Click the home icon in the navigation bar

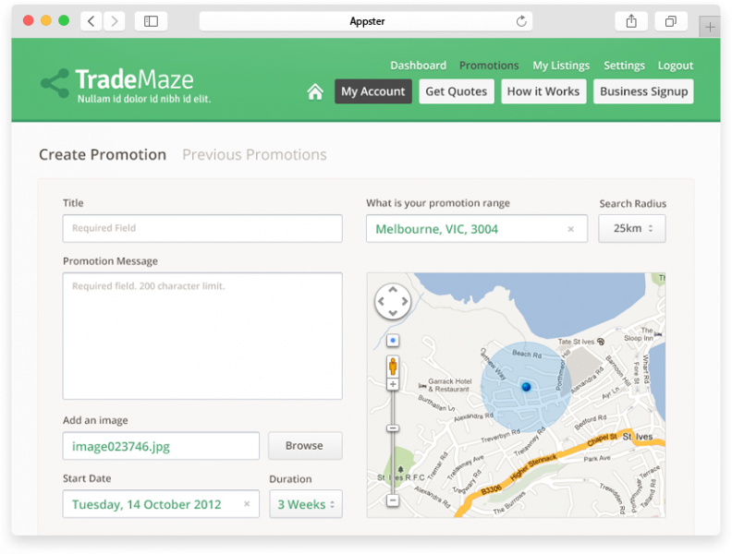click(x=315, y=91)
